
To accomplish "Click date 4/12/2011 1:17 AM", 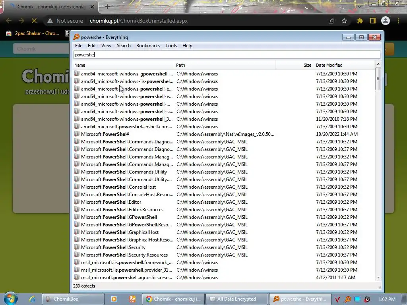I will click(335, 278).
